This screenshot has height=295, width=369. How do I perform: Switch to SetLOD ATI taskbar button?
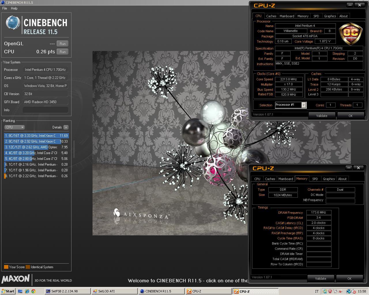[x=114, y=291]
